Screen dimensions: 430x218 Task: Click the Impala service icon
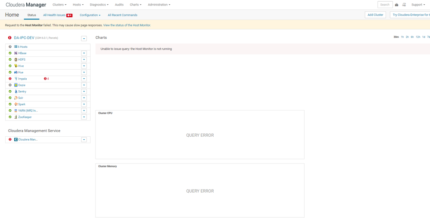point(16,79)
